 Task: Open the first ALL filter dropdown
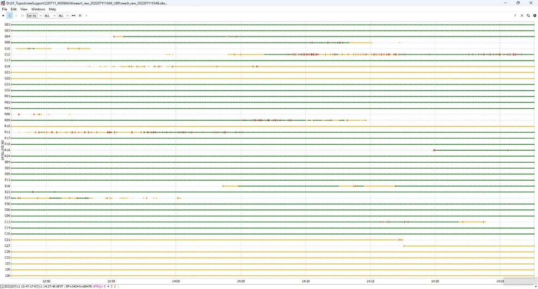pyautogui.click(x=50, y=15)
